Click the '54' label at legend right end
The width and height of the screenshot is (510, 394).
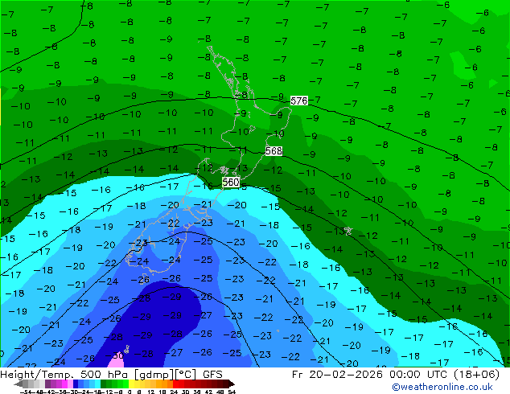point(231,392)
